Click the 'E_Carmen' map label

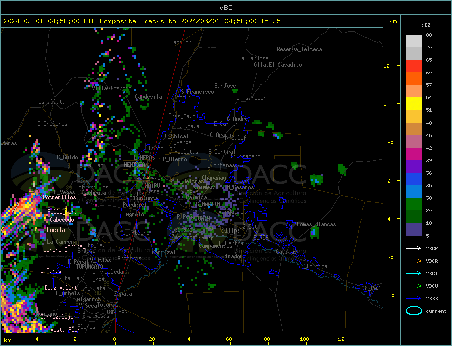point(226,124)
